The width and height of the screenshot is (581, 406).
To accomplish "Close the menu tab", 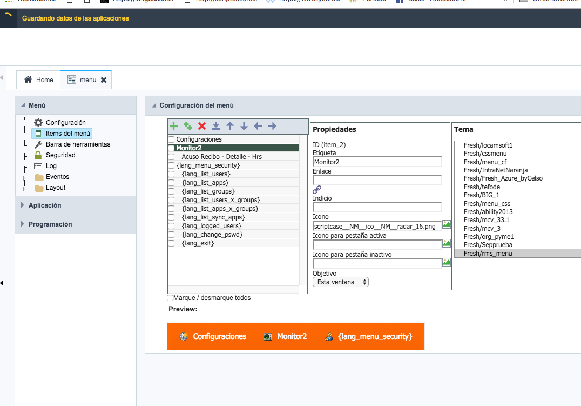I will point(104,80).
